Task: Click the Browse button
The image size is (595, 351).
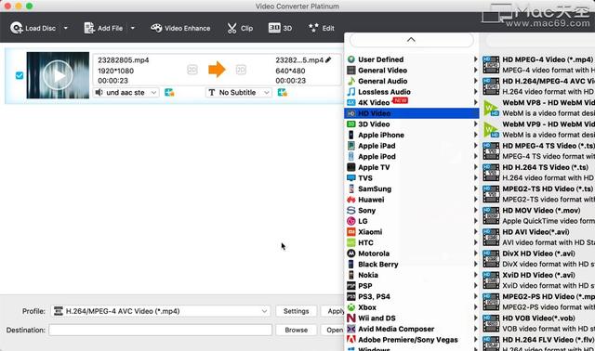Action: [296, 330]
